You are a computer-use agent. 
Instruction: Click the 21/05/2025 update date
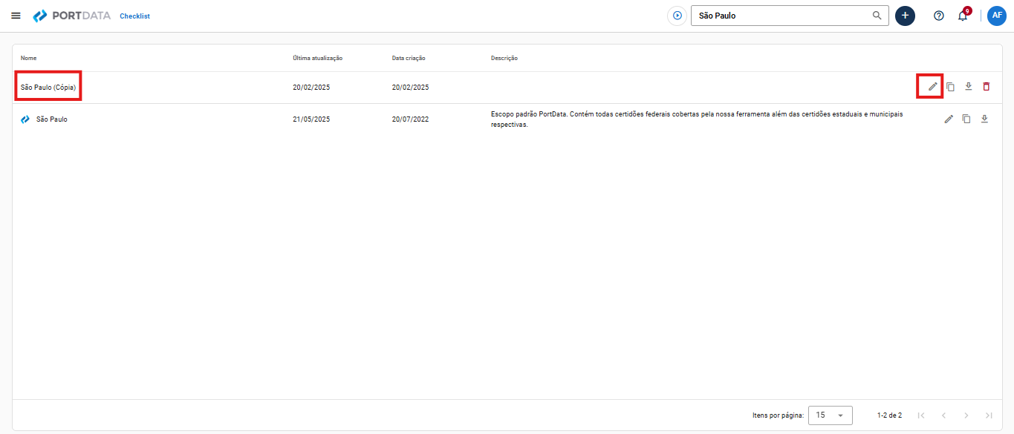311,119
